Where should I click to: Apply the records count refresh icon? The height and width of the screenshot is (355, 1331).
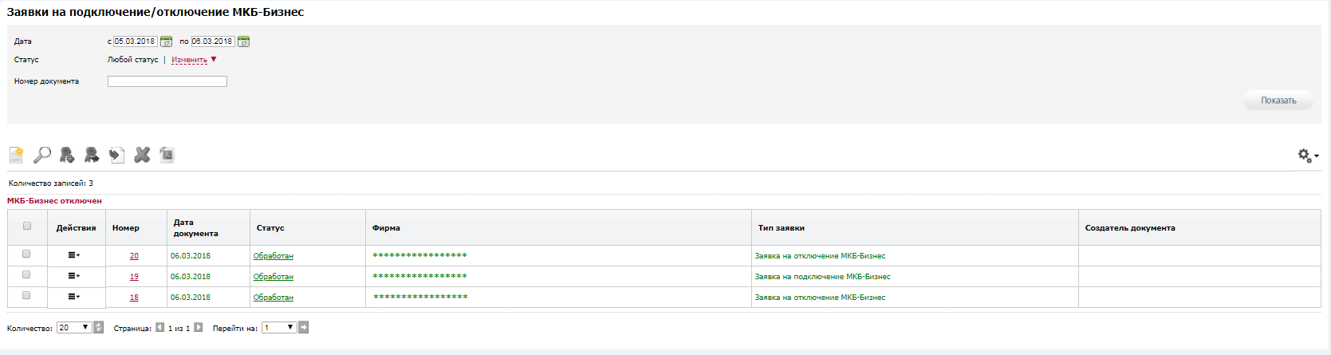click(x=99, y=327)
